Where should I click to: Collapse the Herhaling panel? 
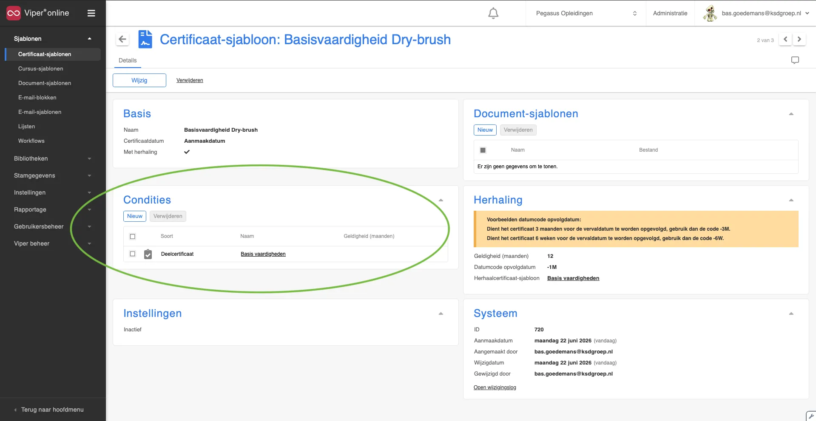(791, 200)
